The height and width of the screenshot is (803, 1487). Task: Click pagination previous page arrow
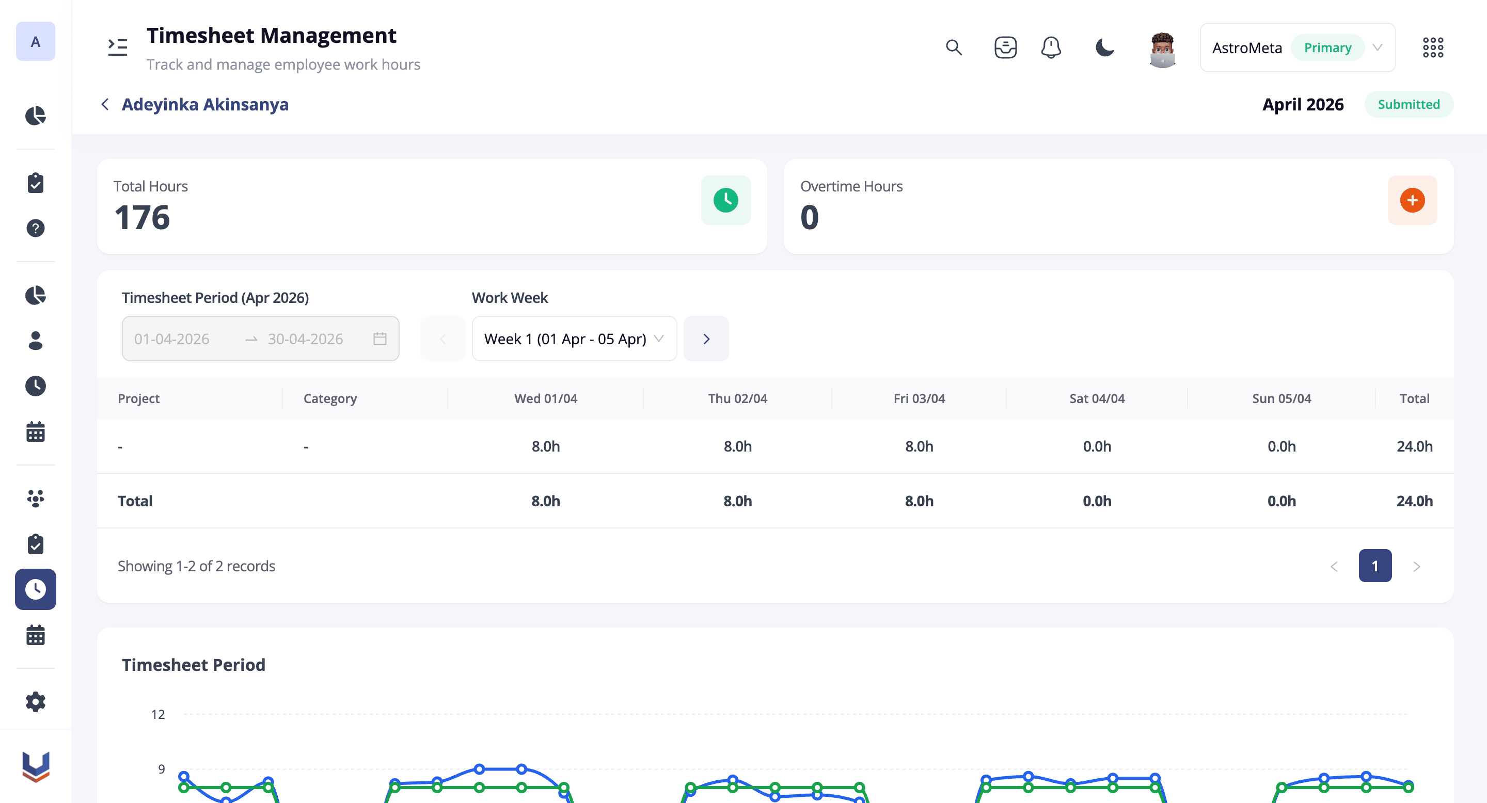(1334, 567)
